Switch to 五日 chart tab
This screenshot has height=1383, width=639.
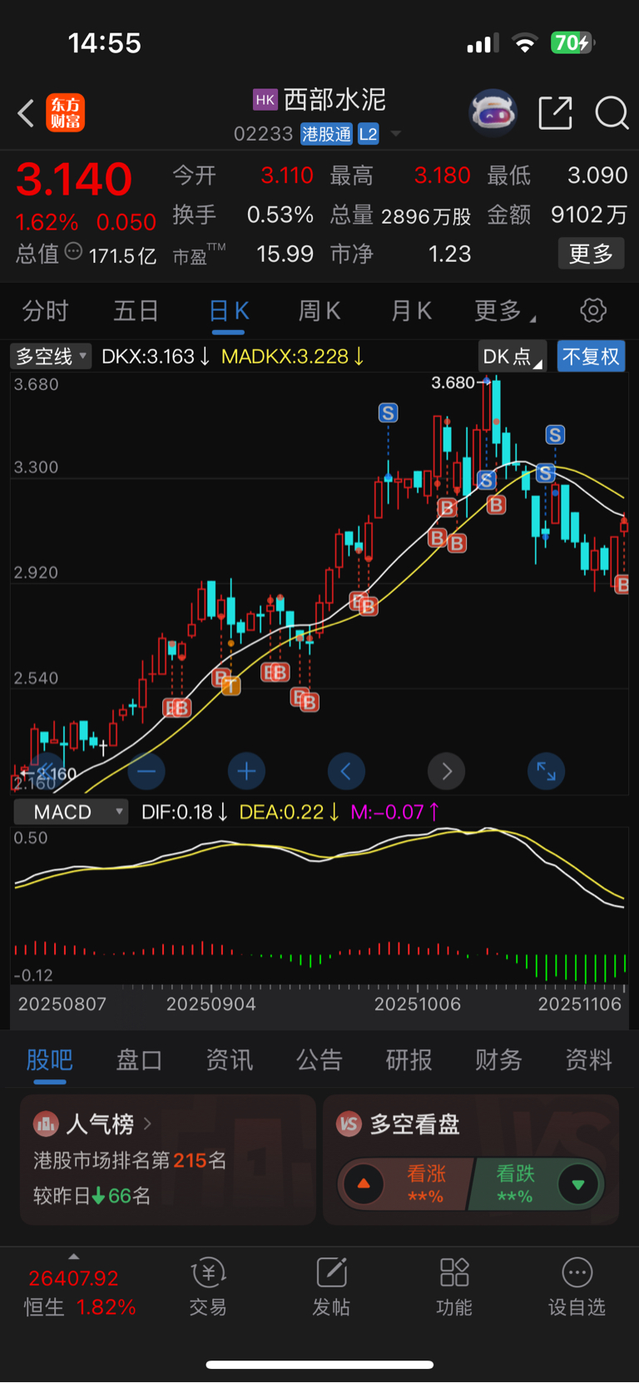pyautogui.click(x=136, y=311)
